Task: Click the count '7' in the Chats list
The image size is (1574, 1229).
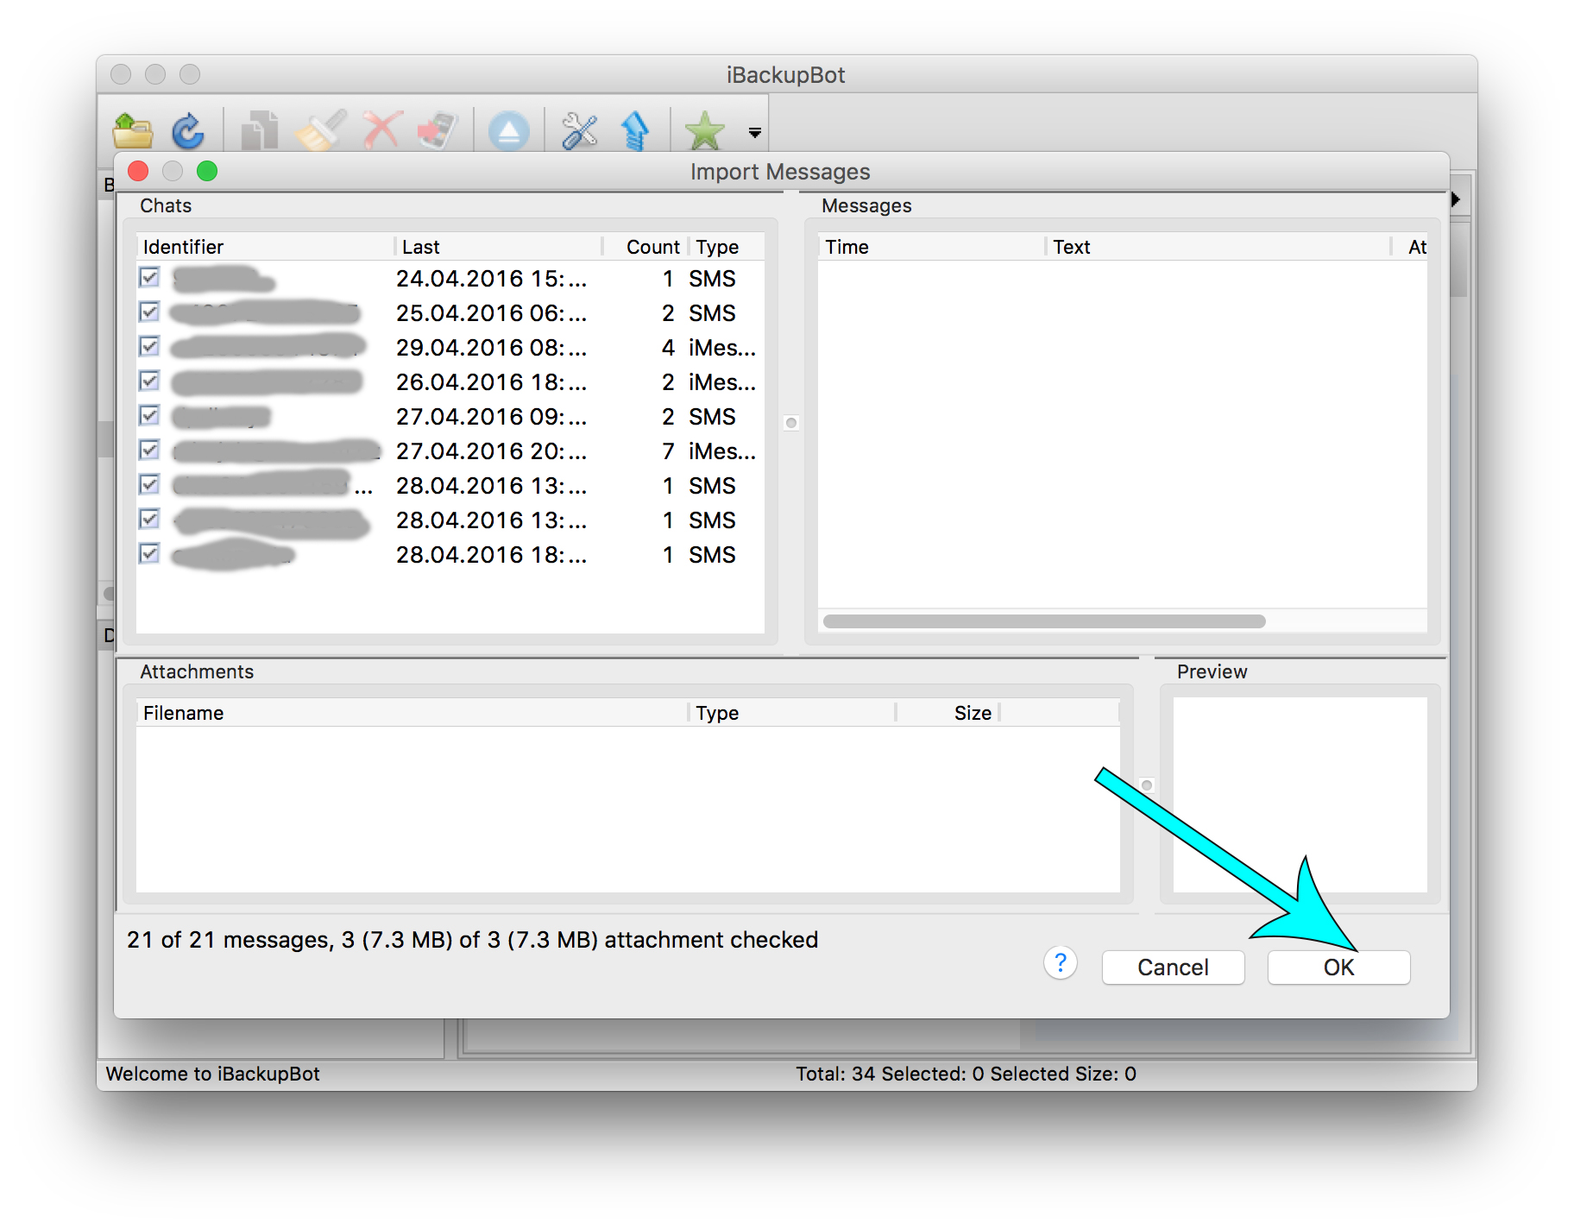Action: point(668,451)
